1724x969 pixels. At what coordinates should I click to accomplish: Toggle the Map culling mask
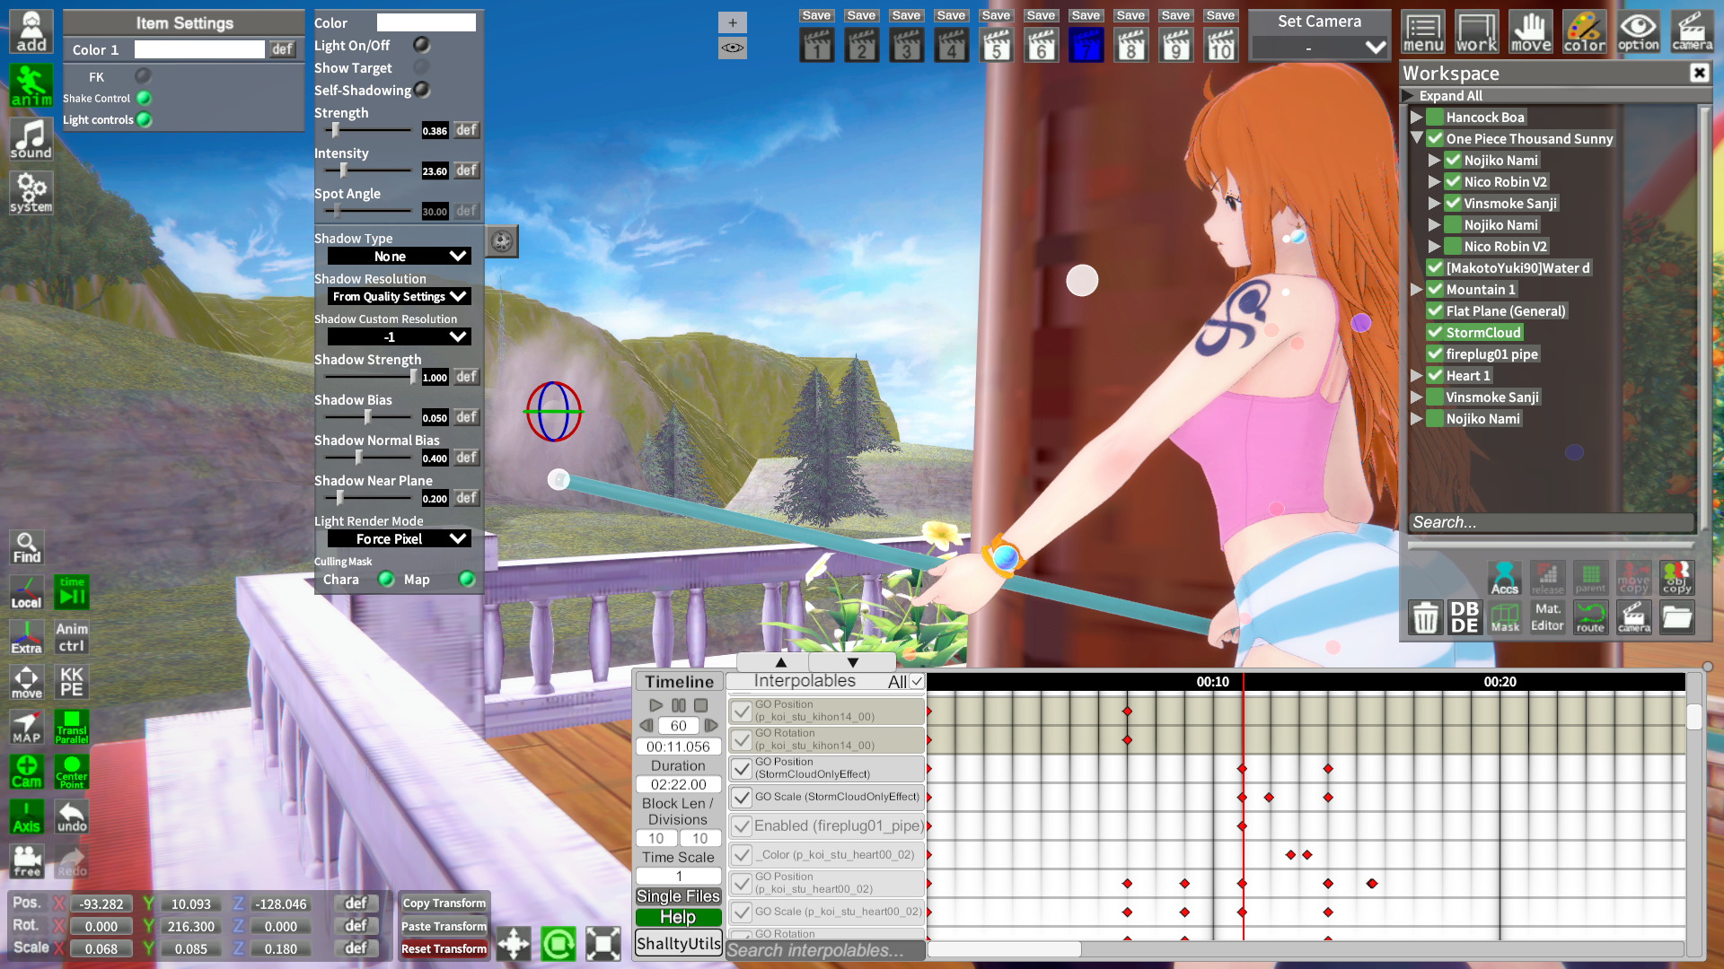[x=467, y=580]
